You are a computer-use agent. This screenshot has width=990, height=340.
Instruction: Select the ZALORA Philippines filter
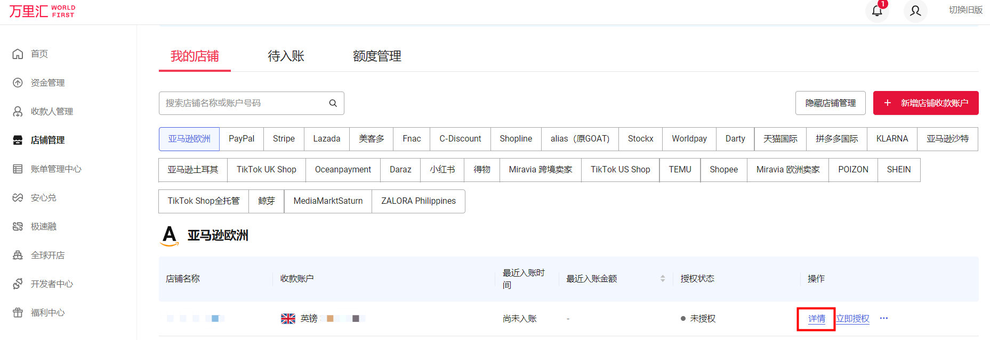pyautogui.click(x=418, y=201)
